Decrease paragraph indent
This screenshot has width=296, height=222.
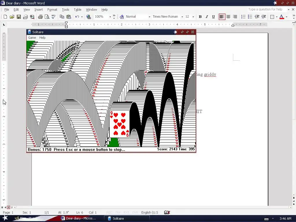(x=257, y=16)
